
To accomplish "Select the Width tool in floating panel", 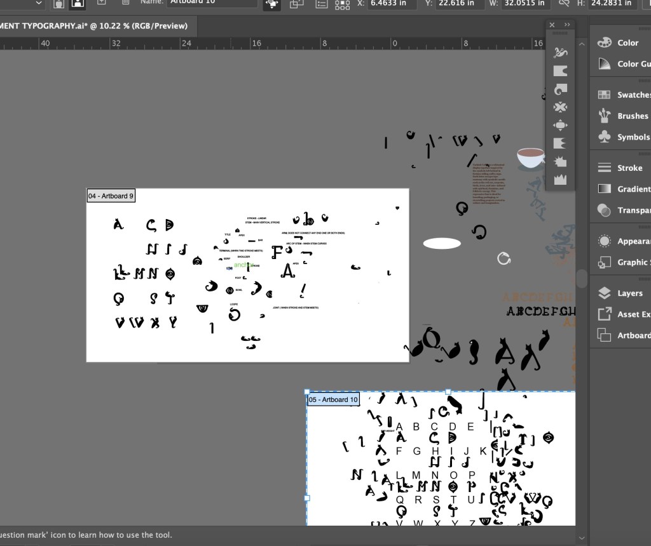I will (x=560, y=52).
